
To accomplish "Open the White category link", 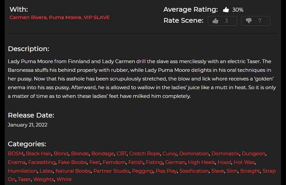I will point(64,179).
